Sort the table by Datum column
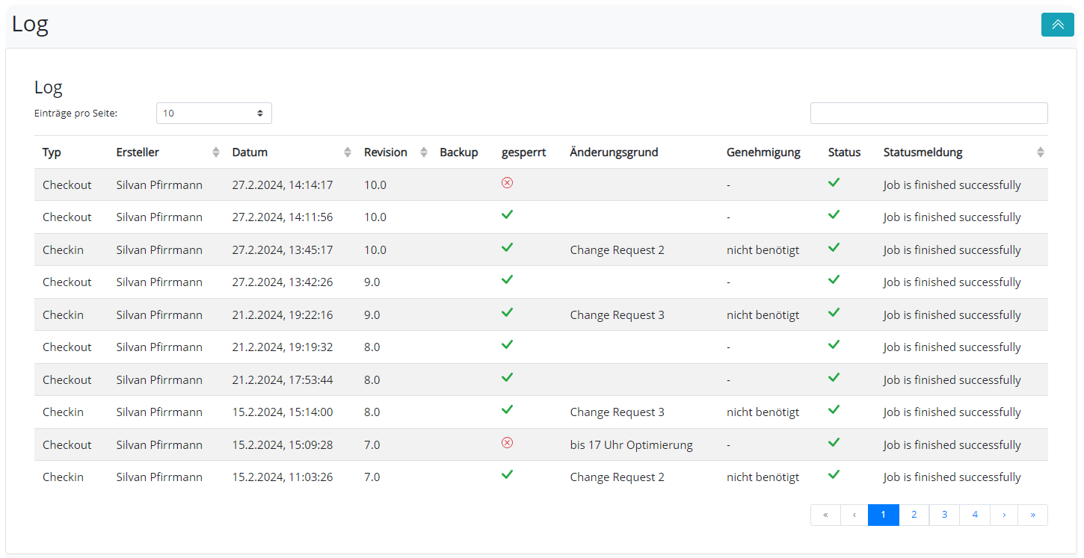Viewport: 1084px width, 558px height. pyautogui.click(x=347, y=152)
